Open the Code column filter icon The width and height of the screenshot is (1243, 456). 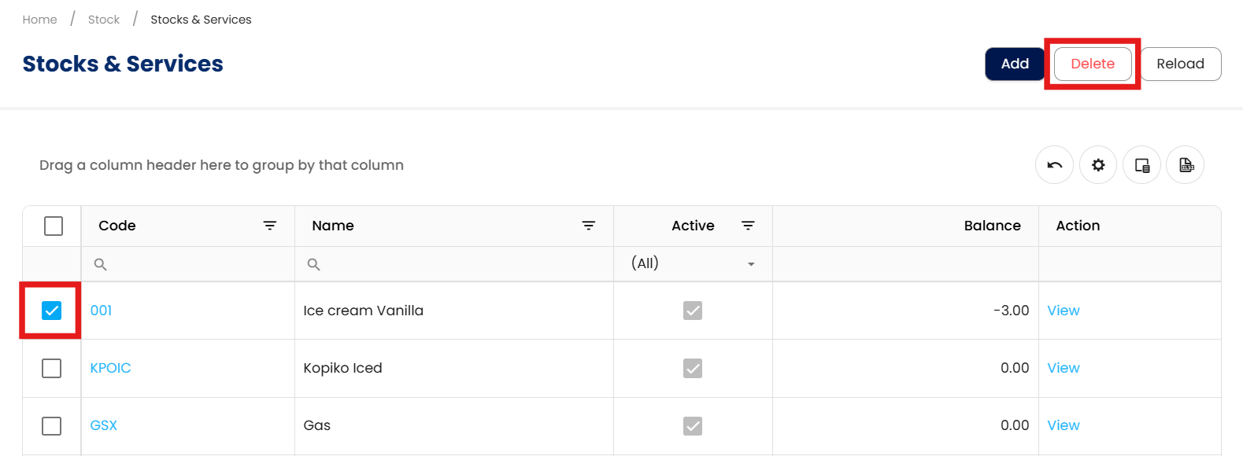pos(270,226)
